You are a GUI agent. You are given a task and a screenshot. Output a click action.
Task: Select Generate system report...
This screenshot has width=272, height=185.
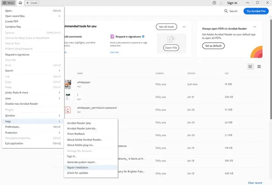tap(91, 162)
